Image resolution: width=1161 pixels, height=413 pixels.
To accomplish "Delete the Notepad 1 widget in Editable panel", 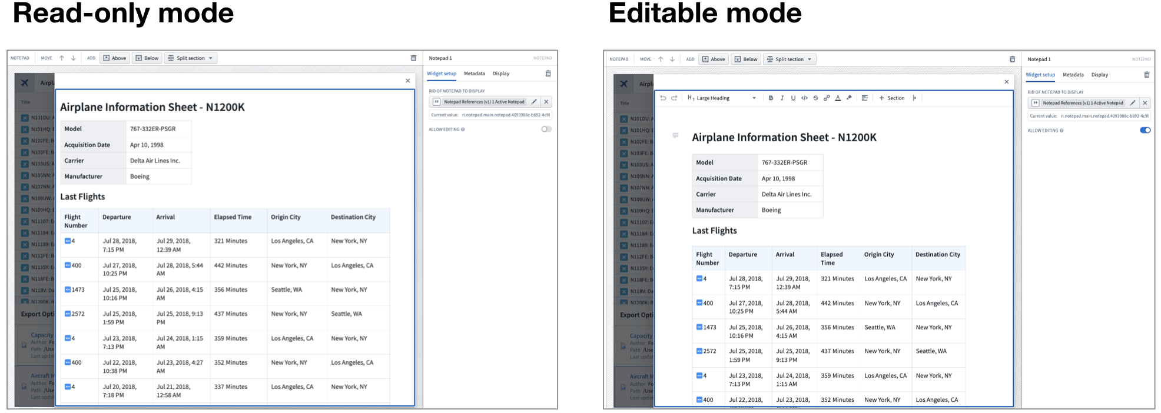I will (x=1146, y=75).
